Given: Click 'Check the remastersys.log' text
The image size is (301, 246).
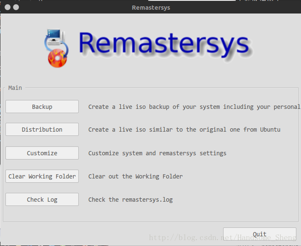Looking at the screenshot, I should (x=131, y=200).
